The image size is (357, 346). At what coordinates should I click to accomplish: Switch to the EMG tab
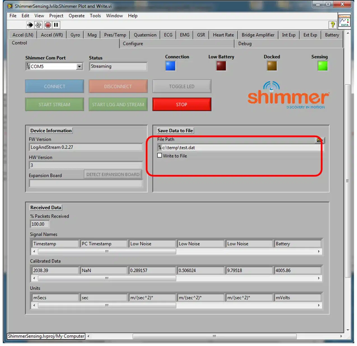click(x=185, y=35)
